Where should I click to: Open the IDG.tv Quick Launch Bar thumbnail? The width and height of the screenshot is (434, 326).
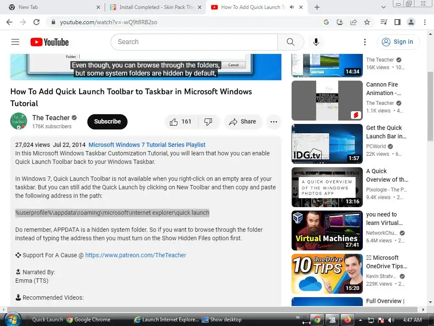click(327, 143)
